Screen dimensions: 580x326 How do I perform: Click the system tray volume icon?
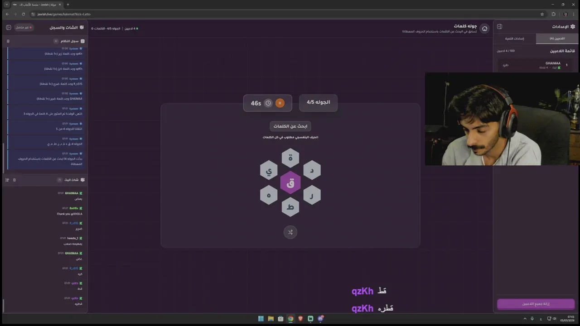pos(555,319)
